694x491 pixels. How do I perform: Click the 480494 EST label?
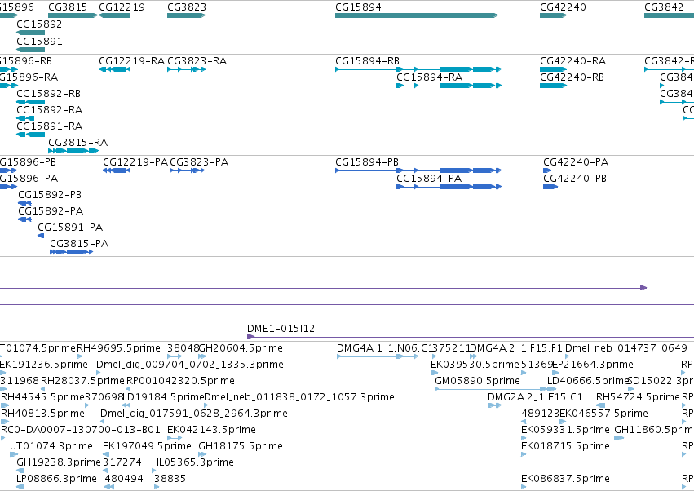124,479
